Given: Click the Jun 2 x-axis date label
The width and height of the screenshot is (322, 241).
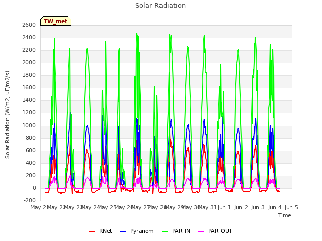Looking at the screenshot, I should click(x=241, y=207).
